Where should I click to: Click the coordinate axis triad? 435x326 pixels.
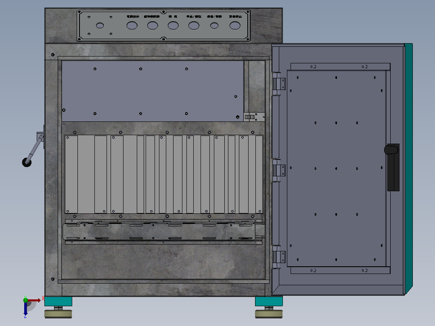(x=33, y=306)
